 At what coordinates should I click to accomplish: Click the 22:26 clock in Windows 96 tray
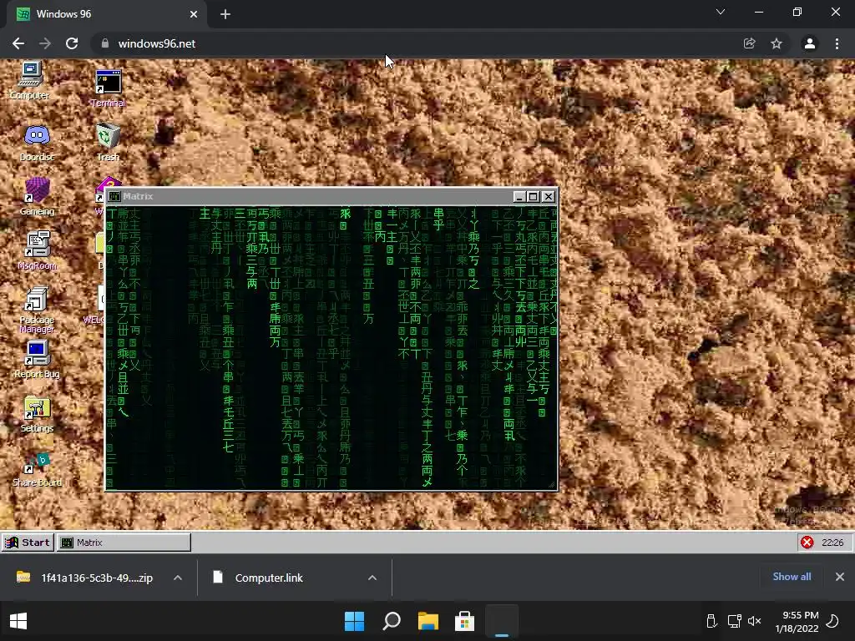click(832, 543)
